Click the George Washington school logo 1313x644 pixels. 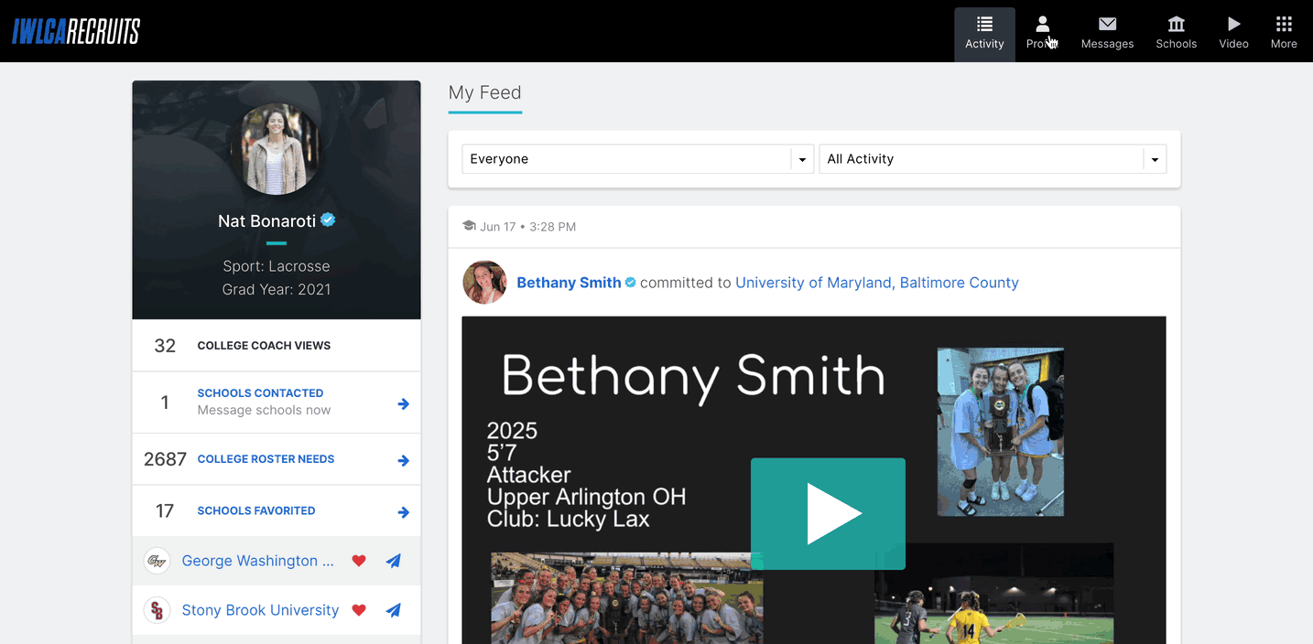click(x=157, y=561)
